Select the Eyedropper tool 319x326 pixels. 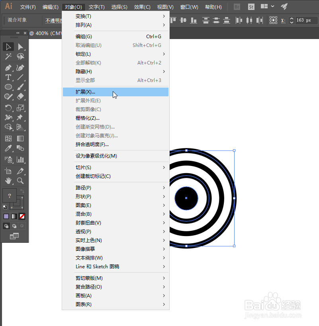click(x=8, y=148)
